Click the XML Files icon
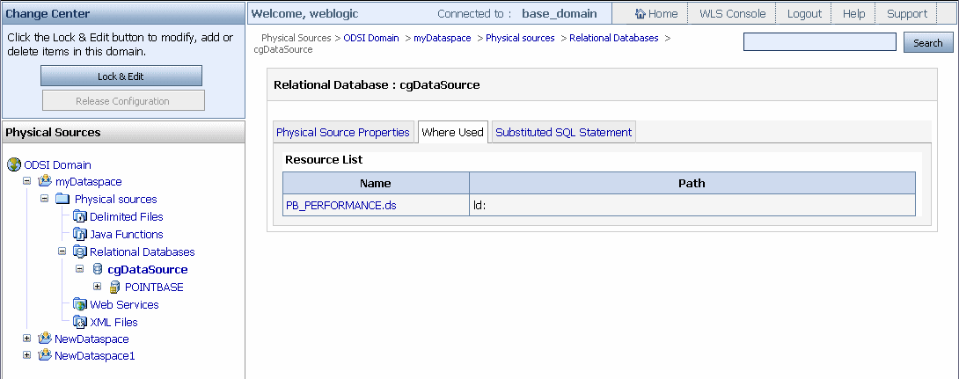This screenshot has width=959, height=379. coord(80,322)
